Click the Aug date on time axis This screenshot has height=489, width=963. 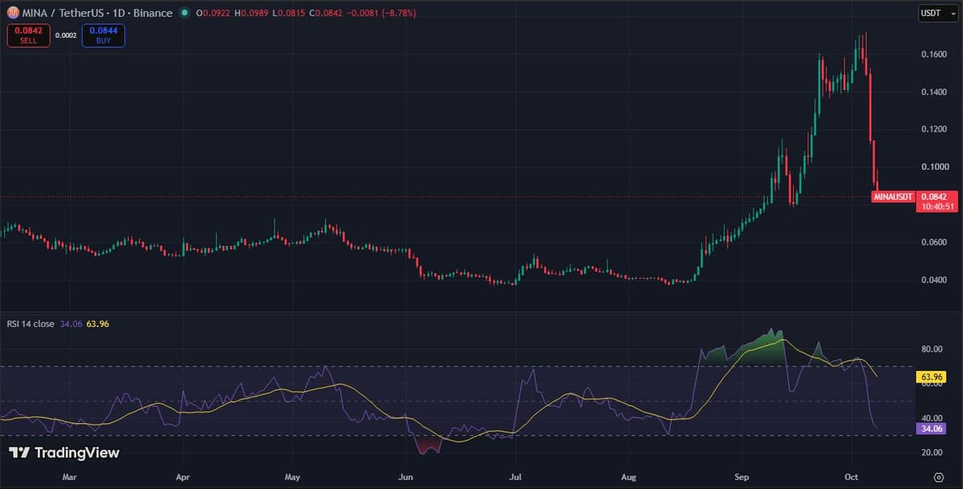[628, 477]
